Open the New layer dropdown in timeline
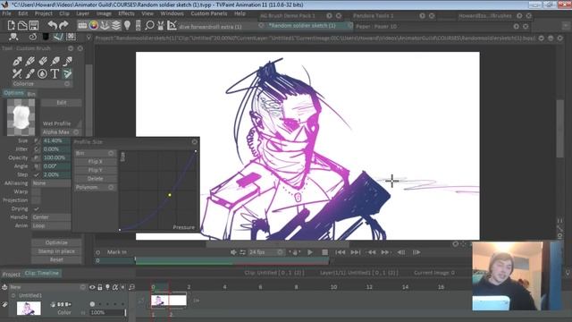The width and height of the screenshot is (572, 322). tap(47, 287)
